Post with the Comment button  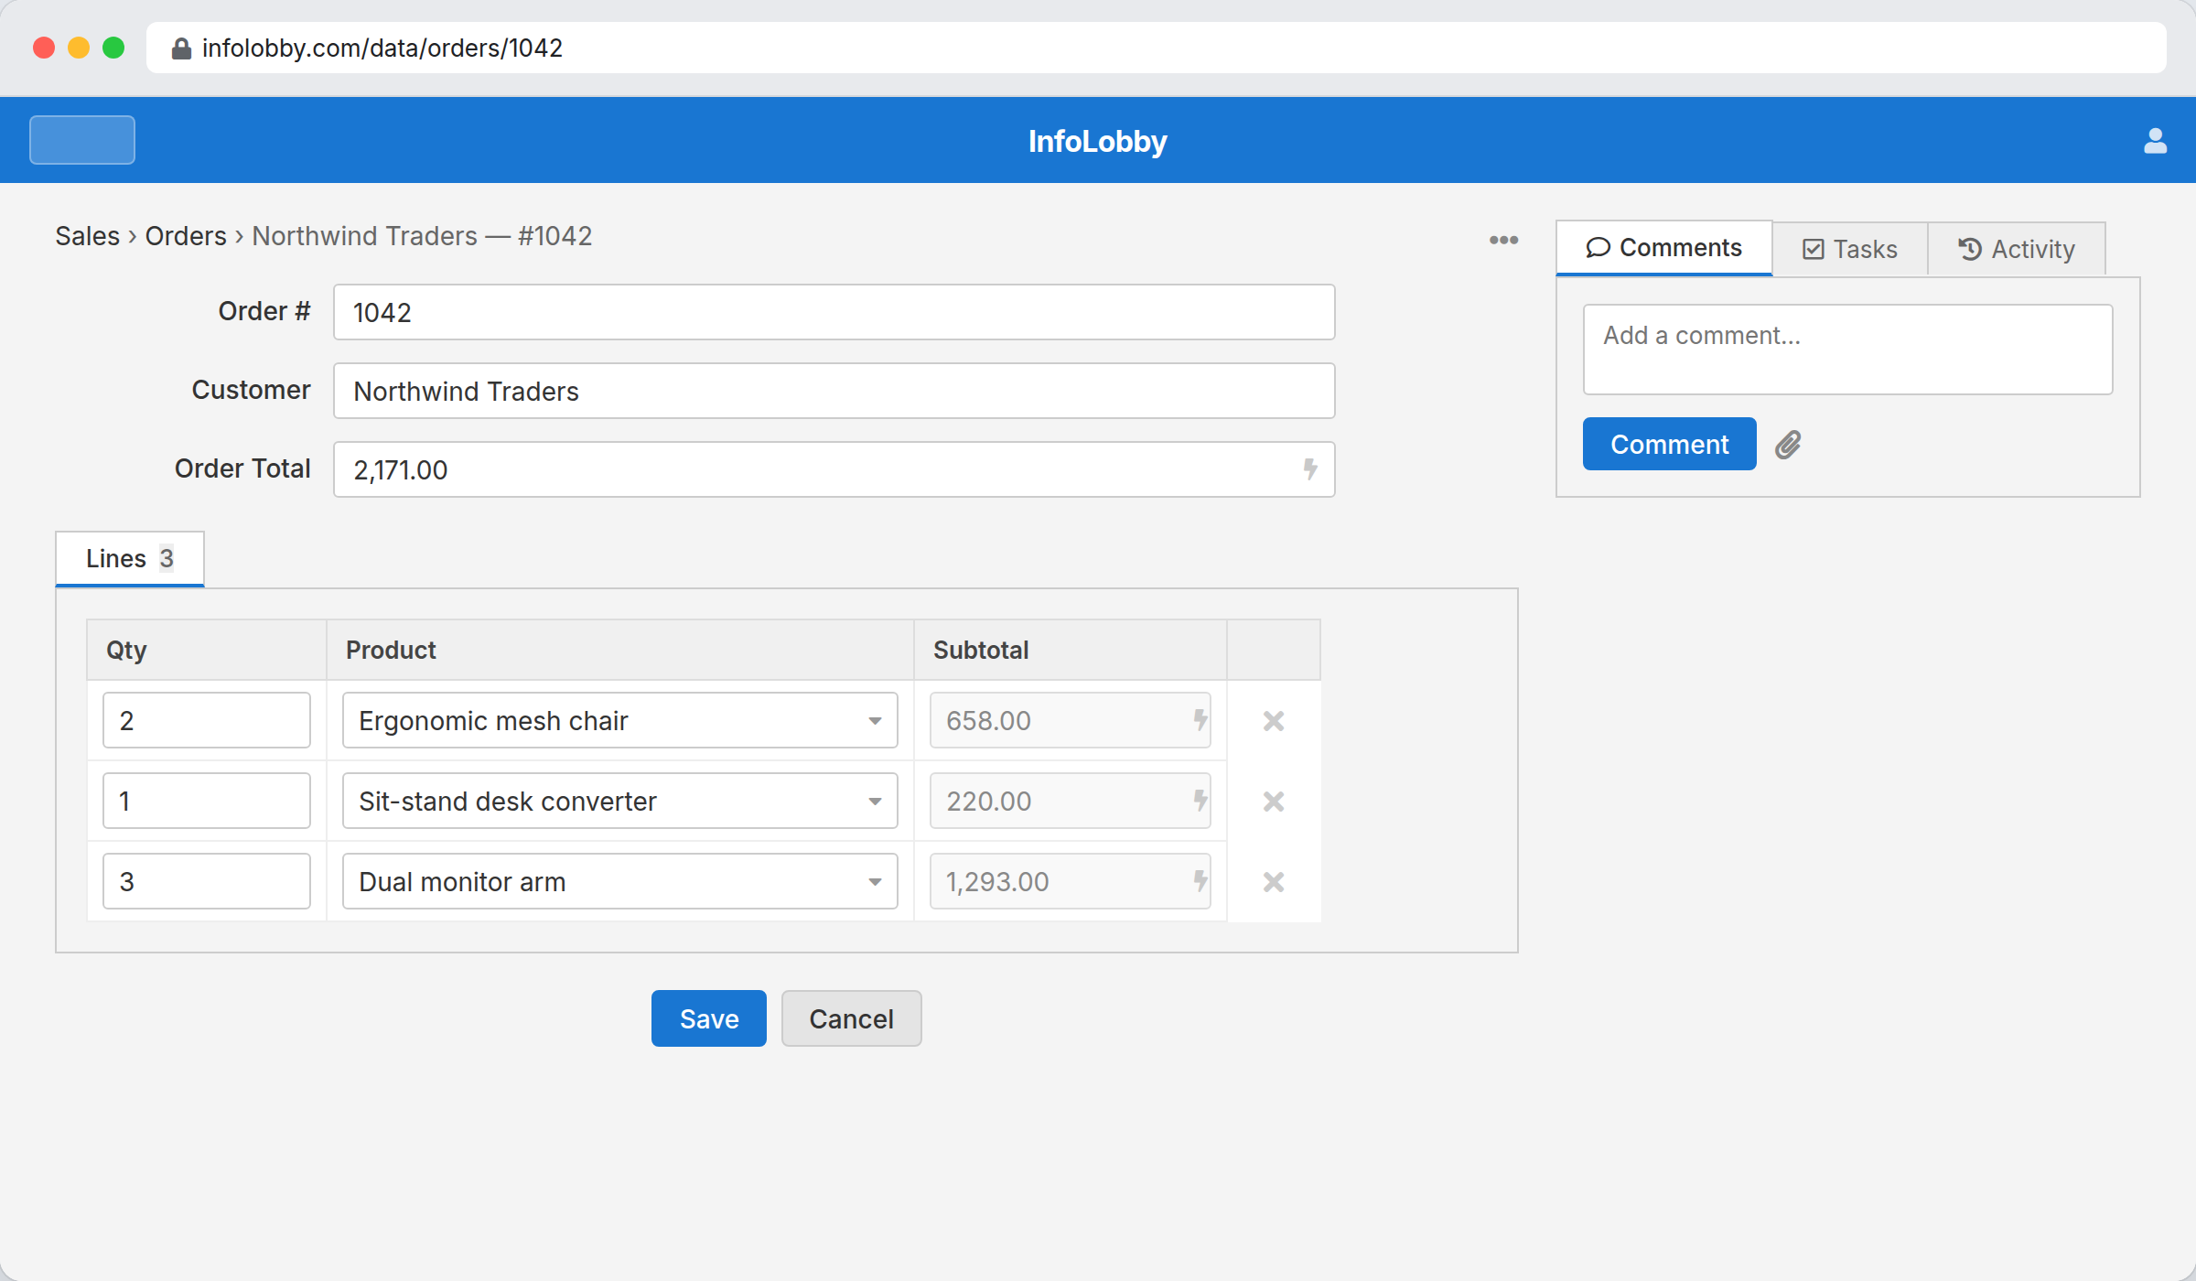pos(1669,444)
